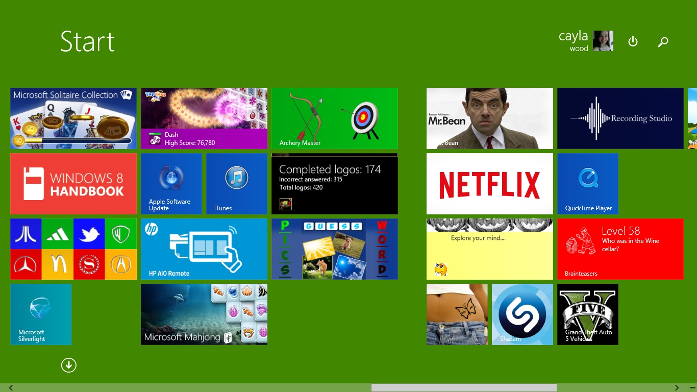This screenshot has height=392, width=697.
Task: Launch the Dash game tile
Action: pyautogui.click(x=204, y=118)
